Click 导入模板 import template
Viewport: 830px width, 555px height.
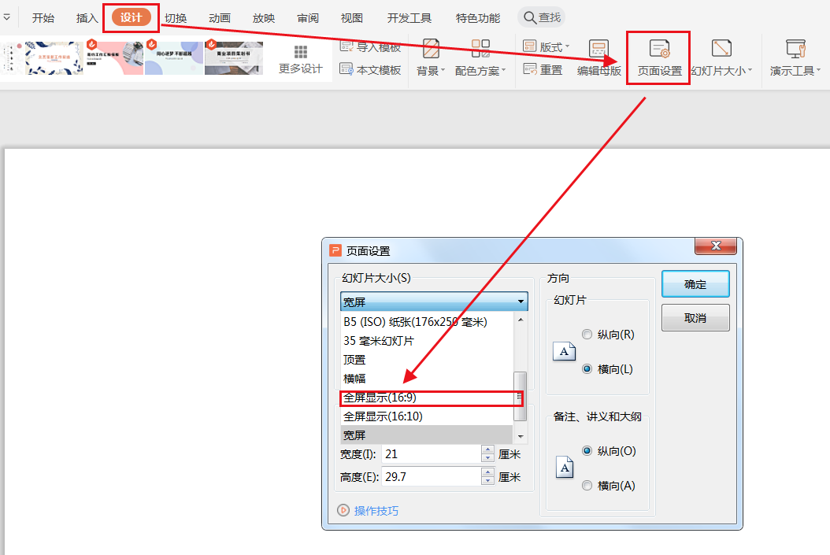point(371,46)
